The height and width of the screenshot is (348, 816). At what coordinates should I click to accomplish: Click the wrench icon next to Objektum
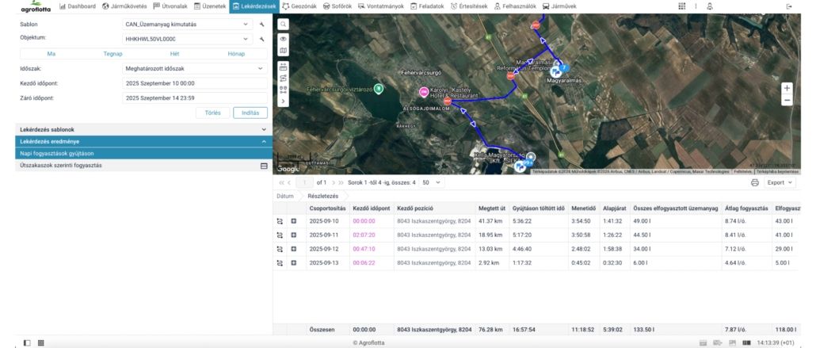click(261, 38)
